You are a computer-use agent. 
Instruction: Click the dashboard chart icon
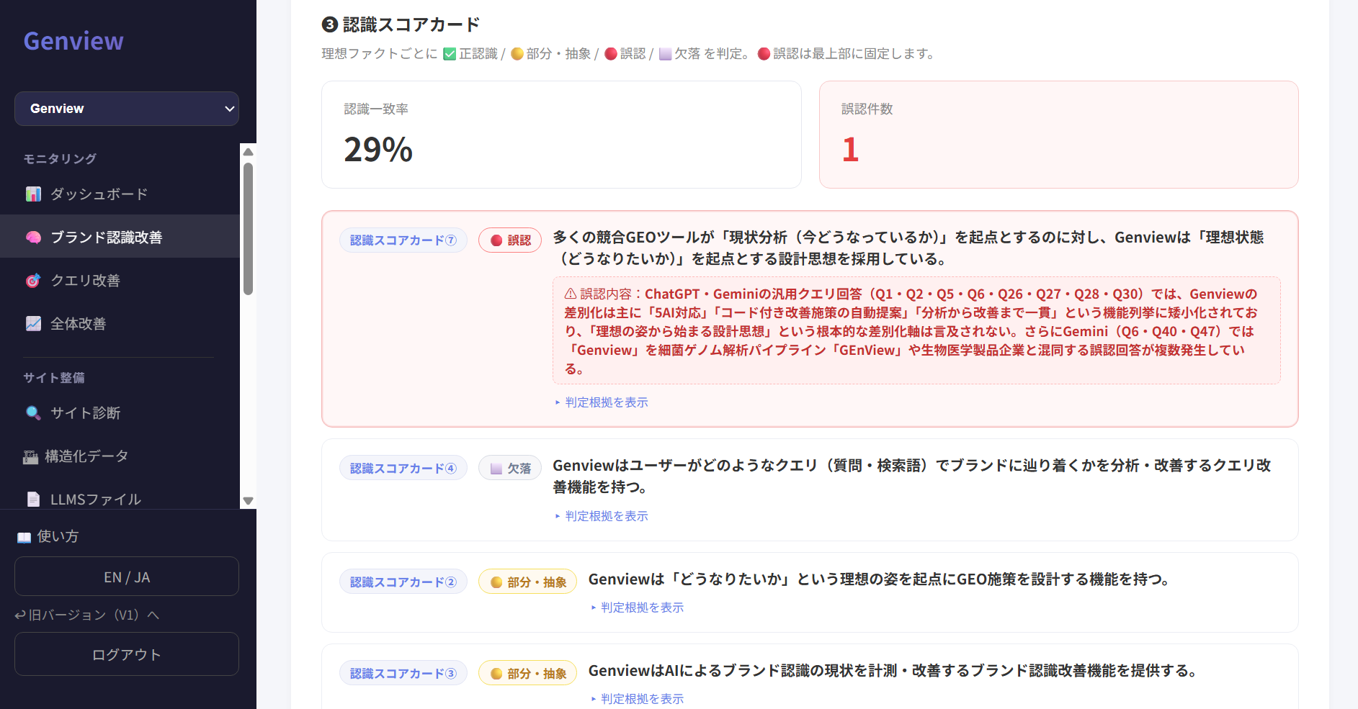[33, 194]
